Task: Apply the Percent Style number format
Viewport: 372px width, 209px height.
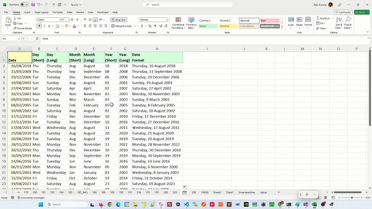Action: 150,26
